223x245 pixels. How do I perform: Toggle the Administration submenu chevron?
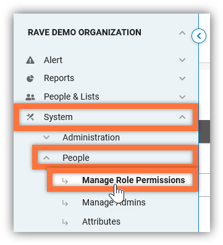46,137
